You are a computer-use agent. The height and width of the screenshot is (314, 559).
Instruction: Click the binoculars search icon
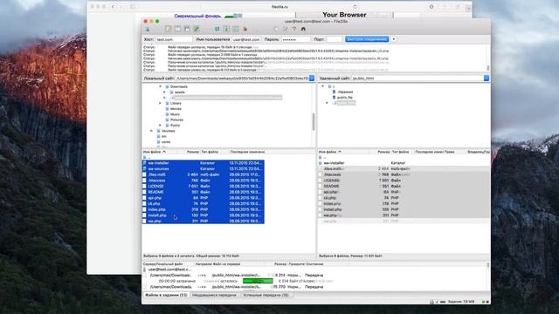click(303, 29)
